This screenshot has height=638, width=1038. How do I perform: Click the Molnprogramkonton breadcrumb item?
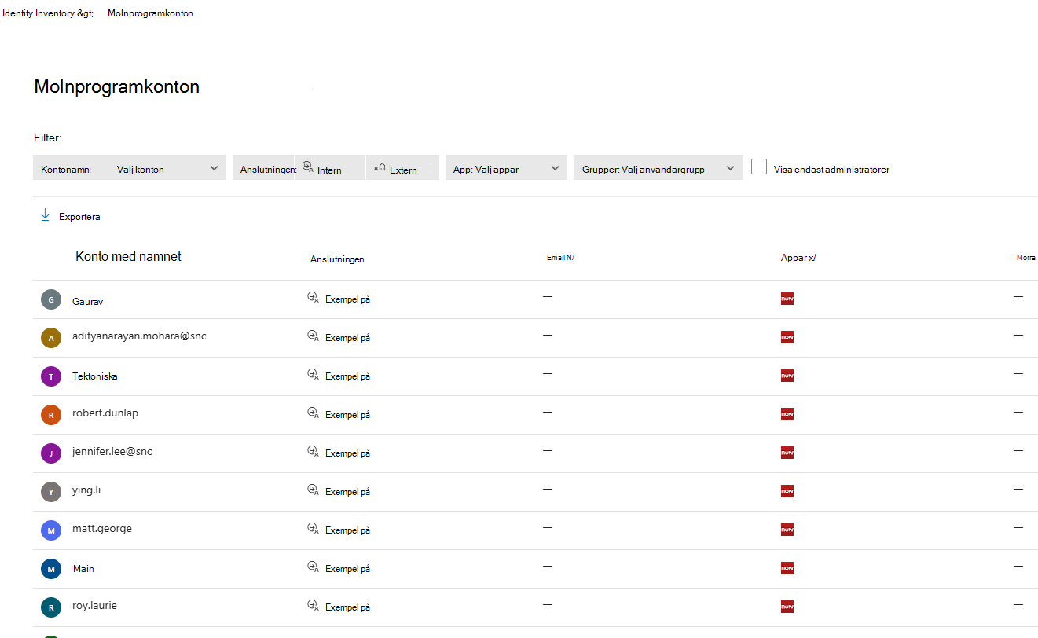(x=151, y=13)
